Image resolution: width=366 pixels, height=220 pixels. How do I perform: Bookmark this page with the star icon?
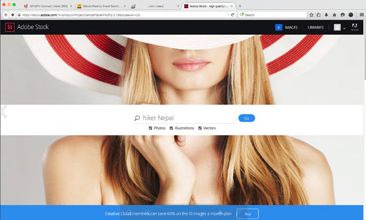point(311,15)
